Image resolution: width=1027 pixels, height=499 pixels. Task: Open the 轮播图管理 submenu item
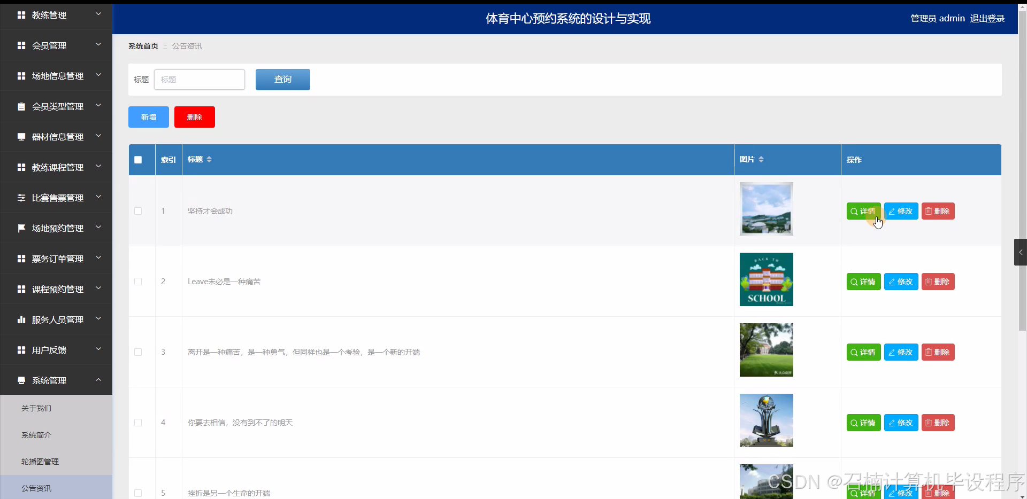[x=56, y=462]
